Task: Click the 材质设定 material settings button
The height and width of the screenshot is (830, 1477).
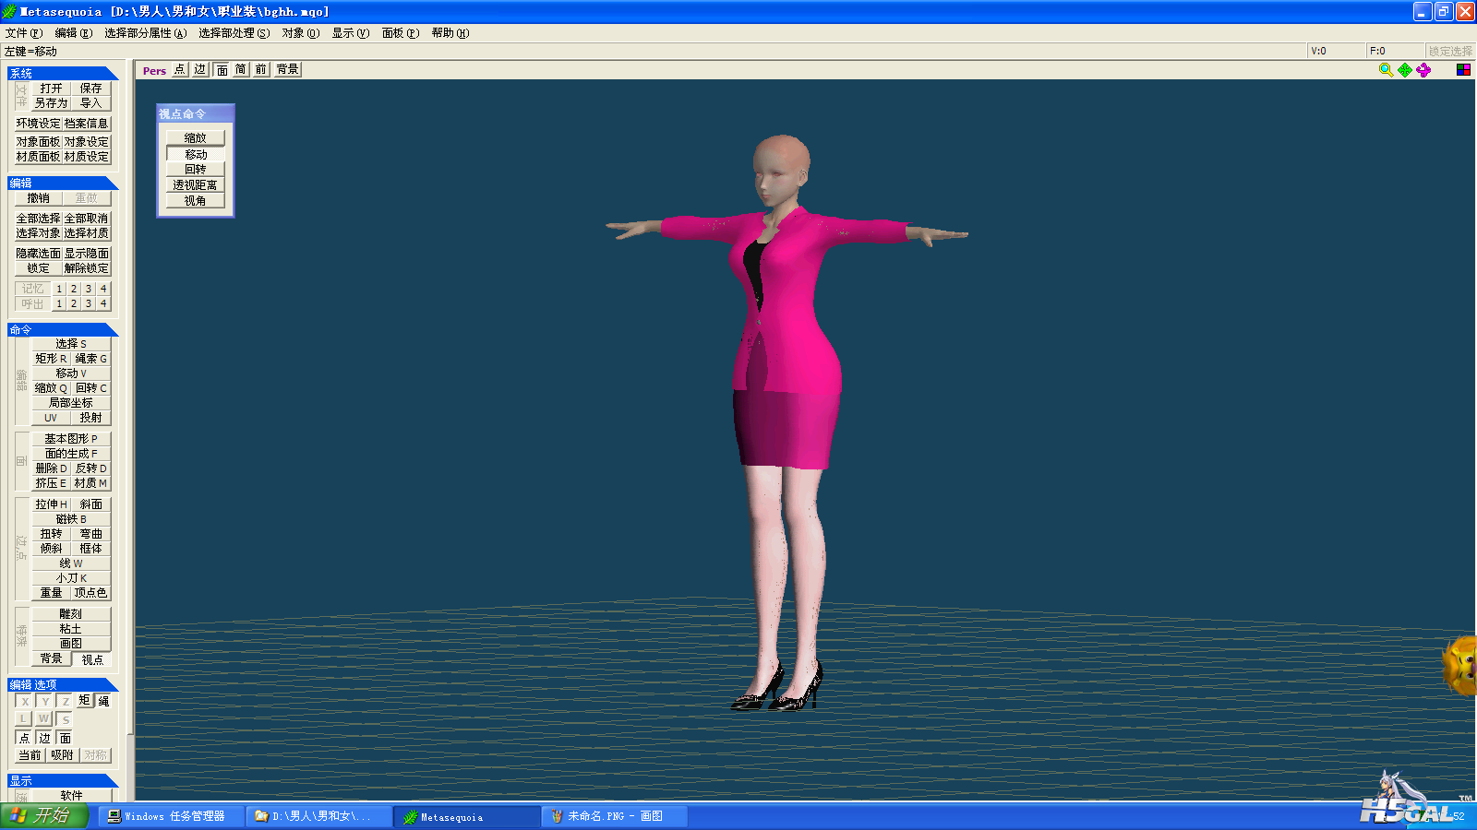Action: coord(87,157)
